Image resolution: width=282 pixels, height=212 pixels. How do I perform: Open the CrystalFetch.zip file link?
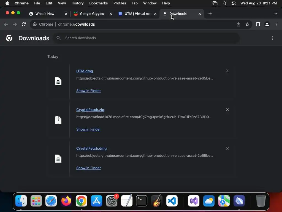point(90,110)
